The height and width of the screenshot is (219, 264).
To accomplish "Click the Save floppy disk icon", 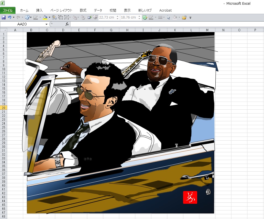I will [3, 17].
